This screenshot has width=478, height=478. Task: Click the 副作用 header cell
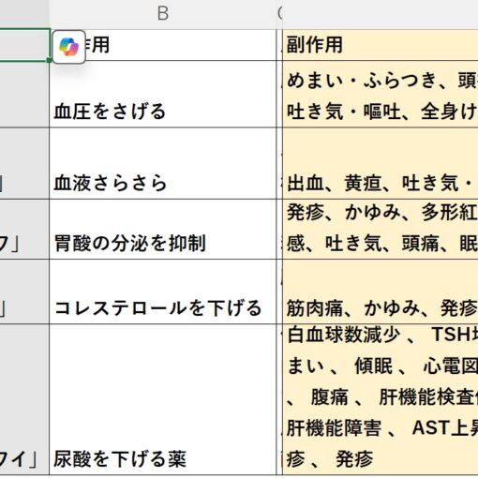pyautogui.click(x=381, y=45)
